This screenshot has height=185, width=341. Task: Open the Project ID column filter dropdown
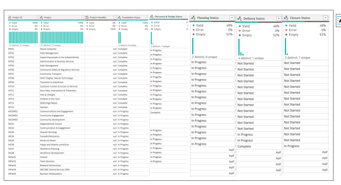point(37,17)
